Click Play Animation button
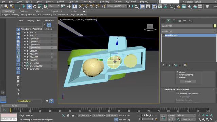 click(x=147, y=115)
